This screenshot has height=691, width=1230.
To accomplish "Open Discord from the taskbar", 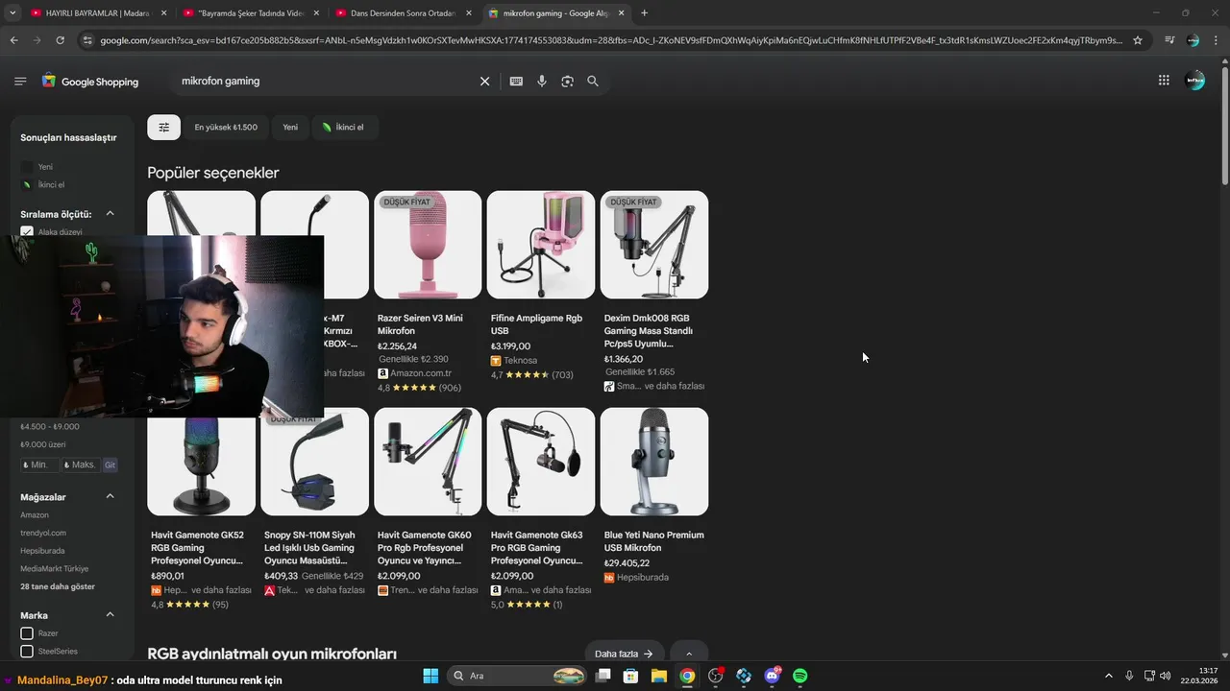I will coord(772,676).
